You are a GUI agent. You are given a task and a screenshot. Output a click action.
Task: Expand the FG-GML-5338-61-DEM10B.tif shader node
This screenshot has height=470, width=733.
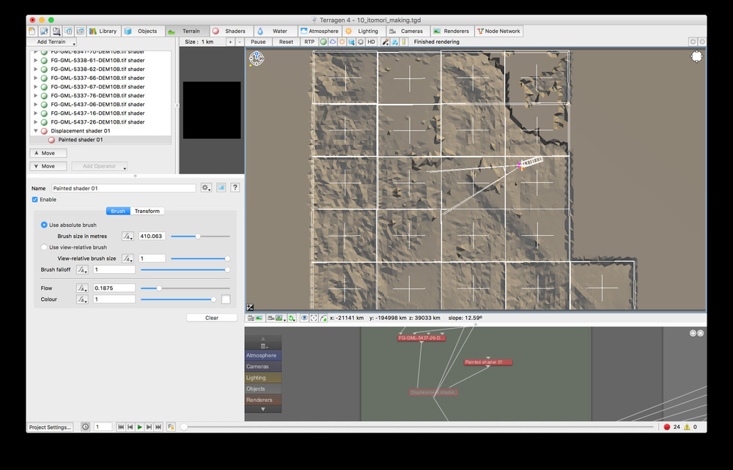click(35, 60)
